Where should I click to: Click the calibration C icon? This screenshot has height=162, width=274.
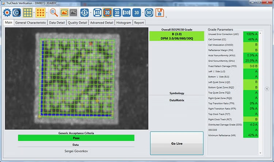coord(17,13)
